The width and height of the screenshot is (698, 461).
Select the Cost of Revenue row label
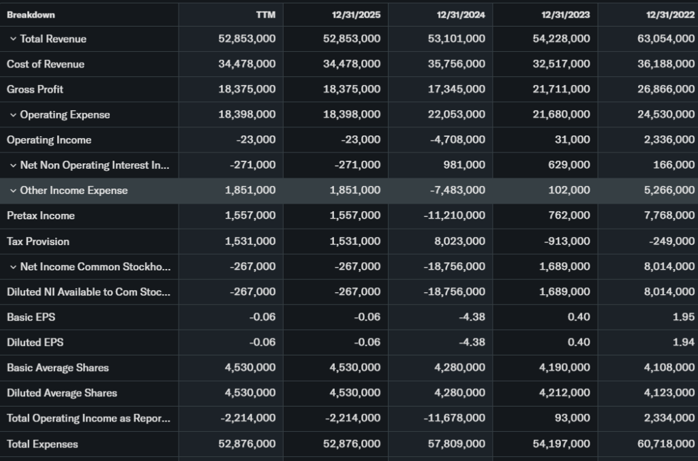coord(46,64)
